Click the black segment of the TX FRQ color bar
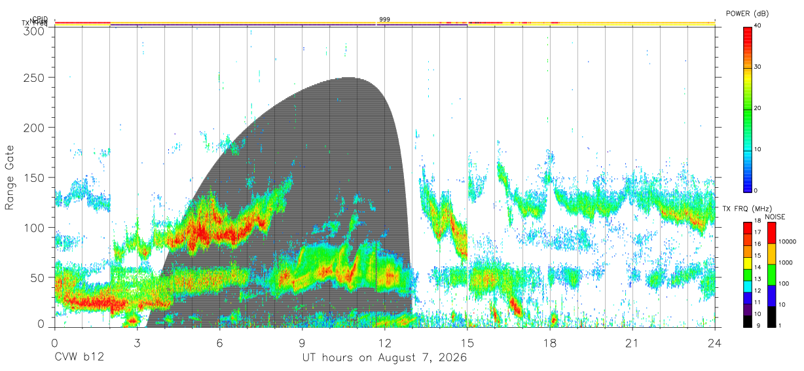 pyautogui.click(x=748, y=321)
